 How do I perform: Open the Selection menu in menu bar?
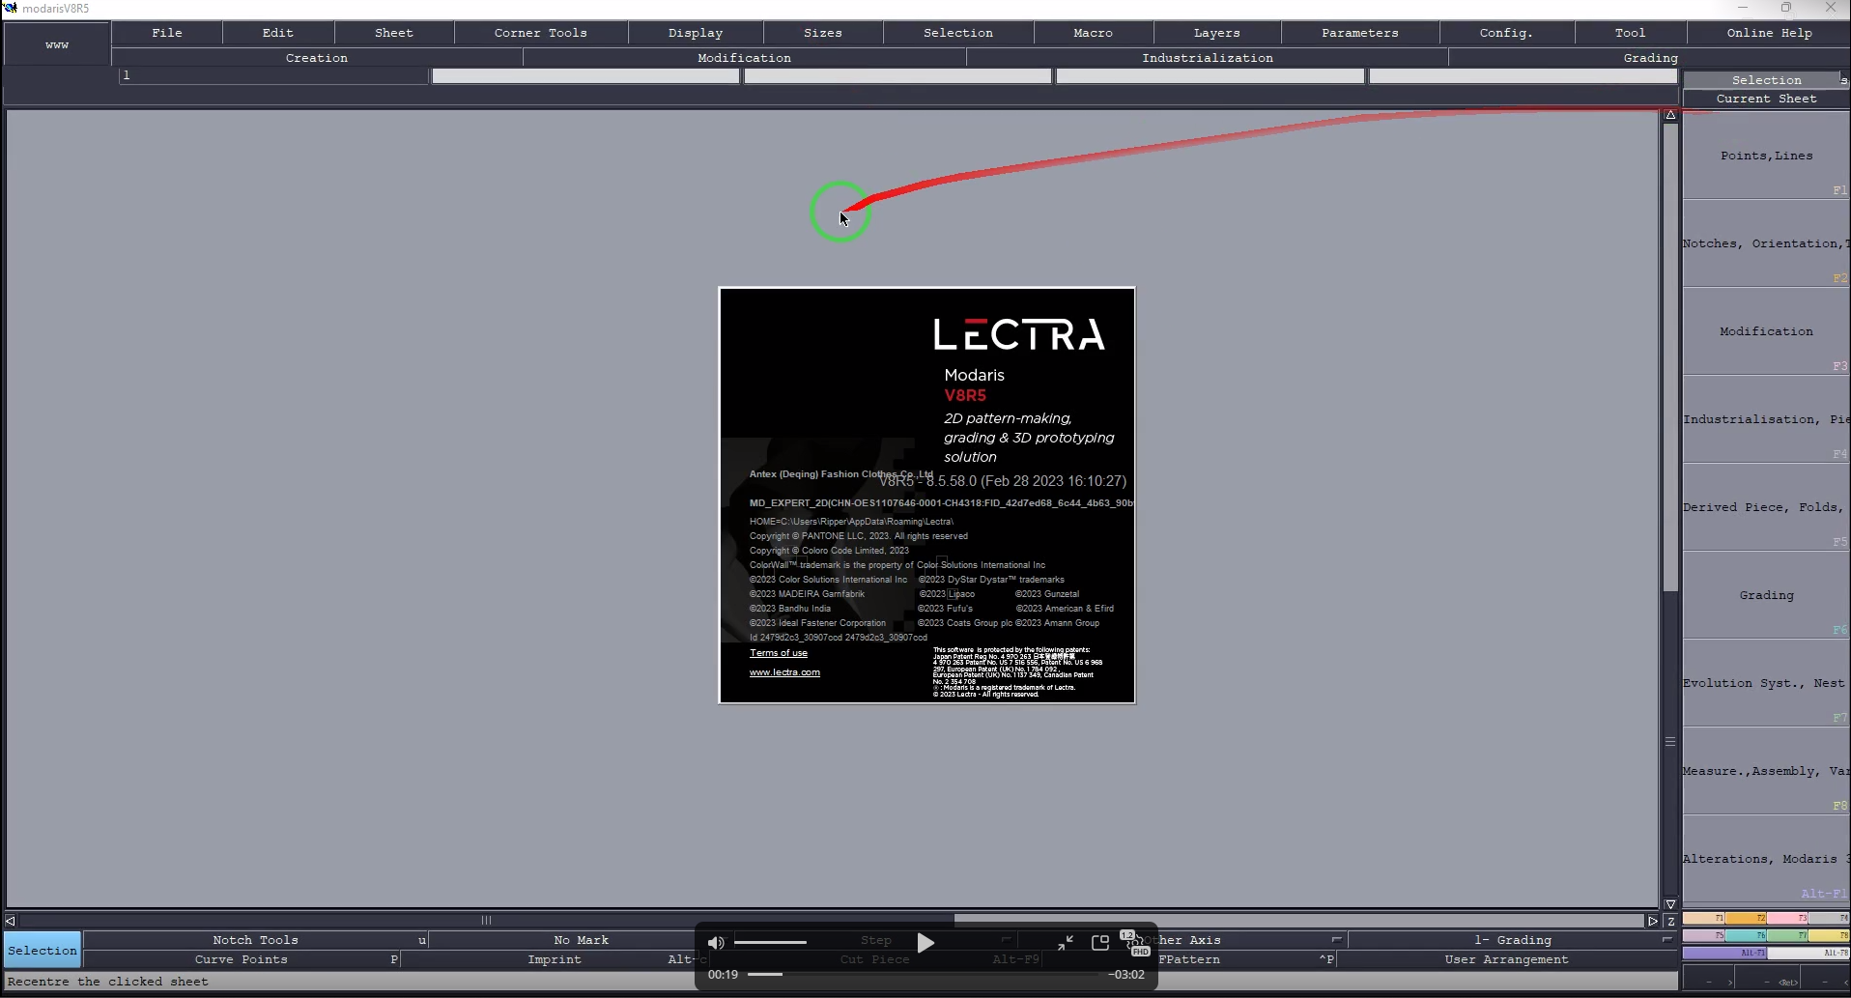(958, 33)
